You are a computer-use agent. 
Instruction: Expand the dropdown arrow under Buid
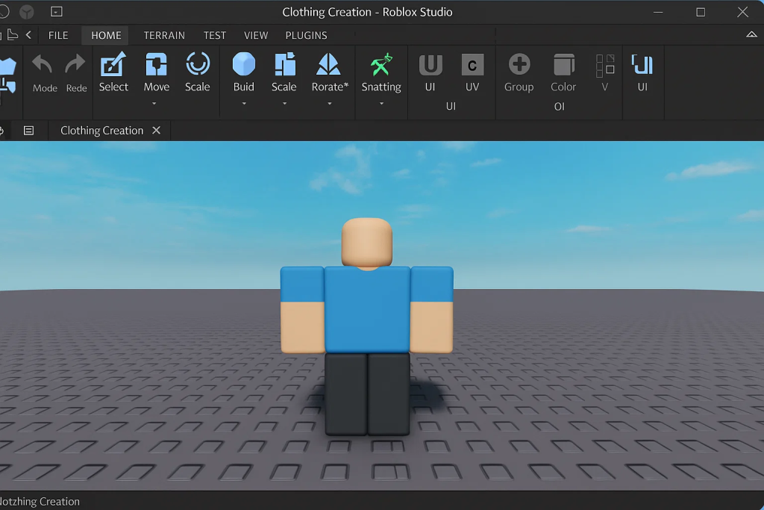[x=244, y=103]
